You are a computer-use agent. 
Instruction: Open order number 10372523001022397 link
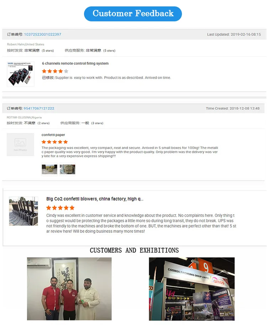tap(43, 34)
